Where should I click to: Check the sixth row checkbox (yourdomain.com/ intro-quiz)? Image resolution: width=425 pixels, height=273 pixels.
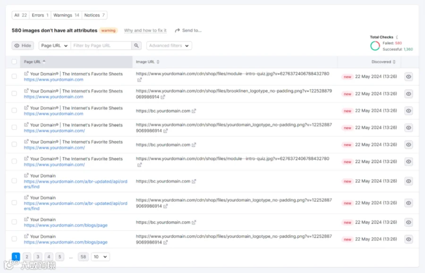pos(14,161)
